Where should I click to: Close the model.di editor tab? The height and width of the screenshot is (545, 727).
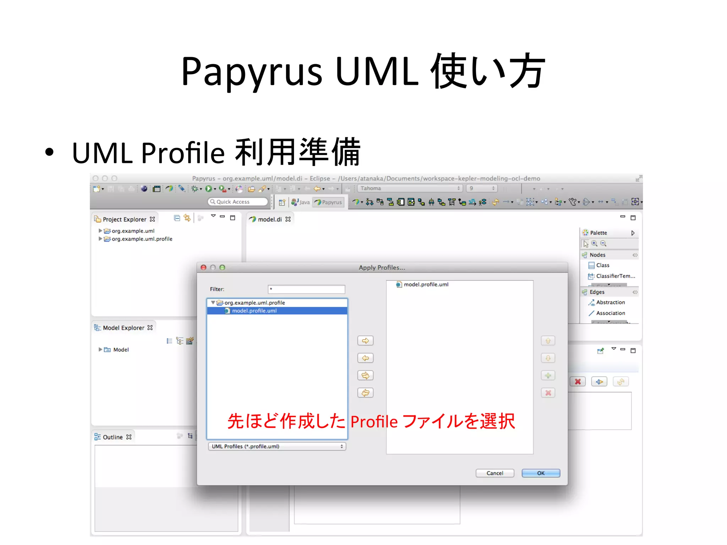coord(288,219)
